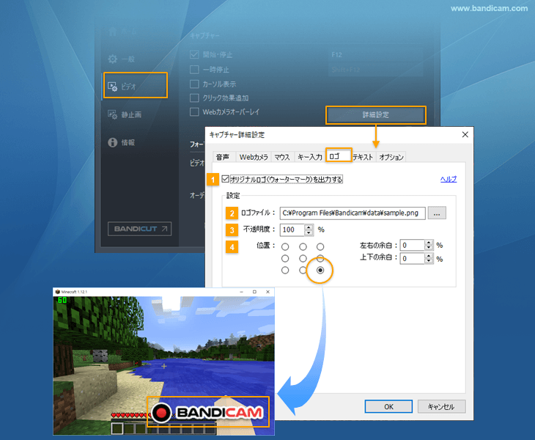Switch to the マウス tab
Viewport: 535px width, 440px height.
(x=282, y=157)
